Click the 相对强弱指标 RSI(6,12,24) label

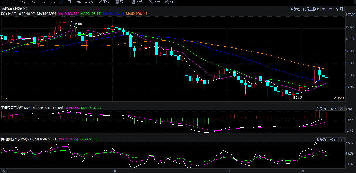point(20,139)
